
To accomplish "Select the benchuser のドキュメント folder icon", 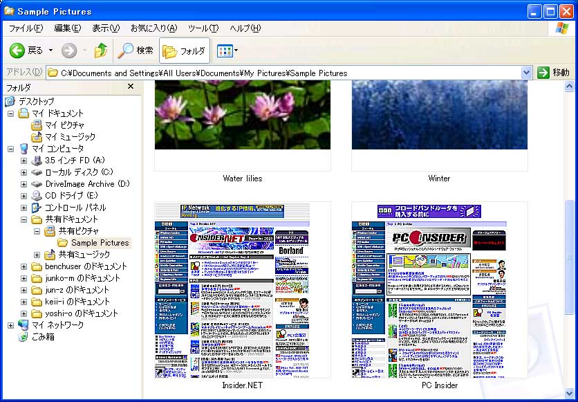I will coord(37,266).
